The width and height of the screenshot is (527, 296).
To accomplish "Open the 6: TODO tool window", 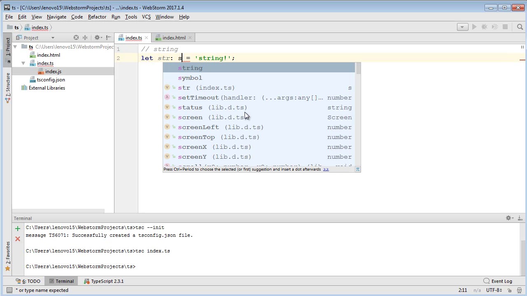I will coord(28,281).
